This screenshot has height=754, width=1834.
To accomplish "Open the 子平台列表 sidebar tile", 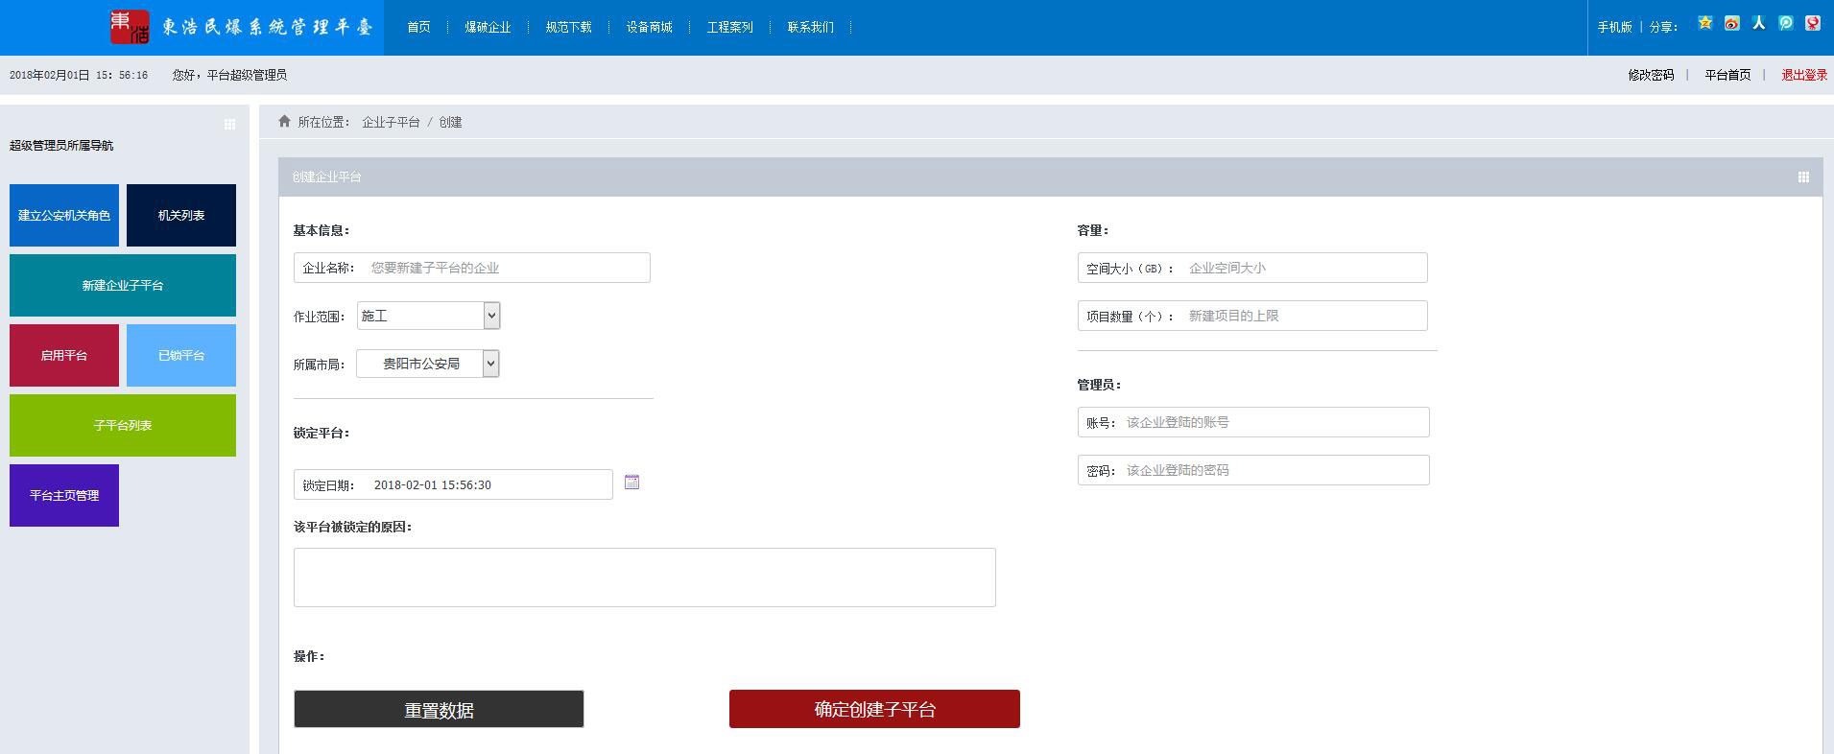I will pyautogui.click(x=123, y=425).
